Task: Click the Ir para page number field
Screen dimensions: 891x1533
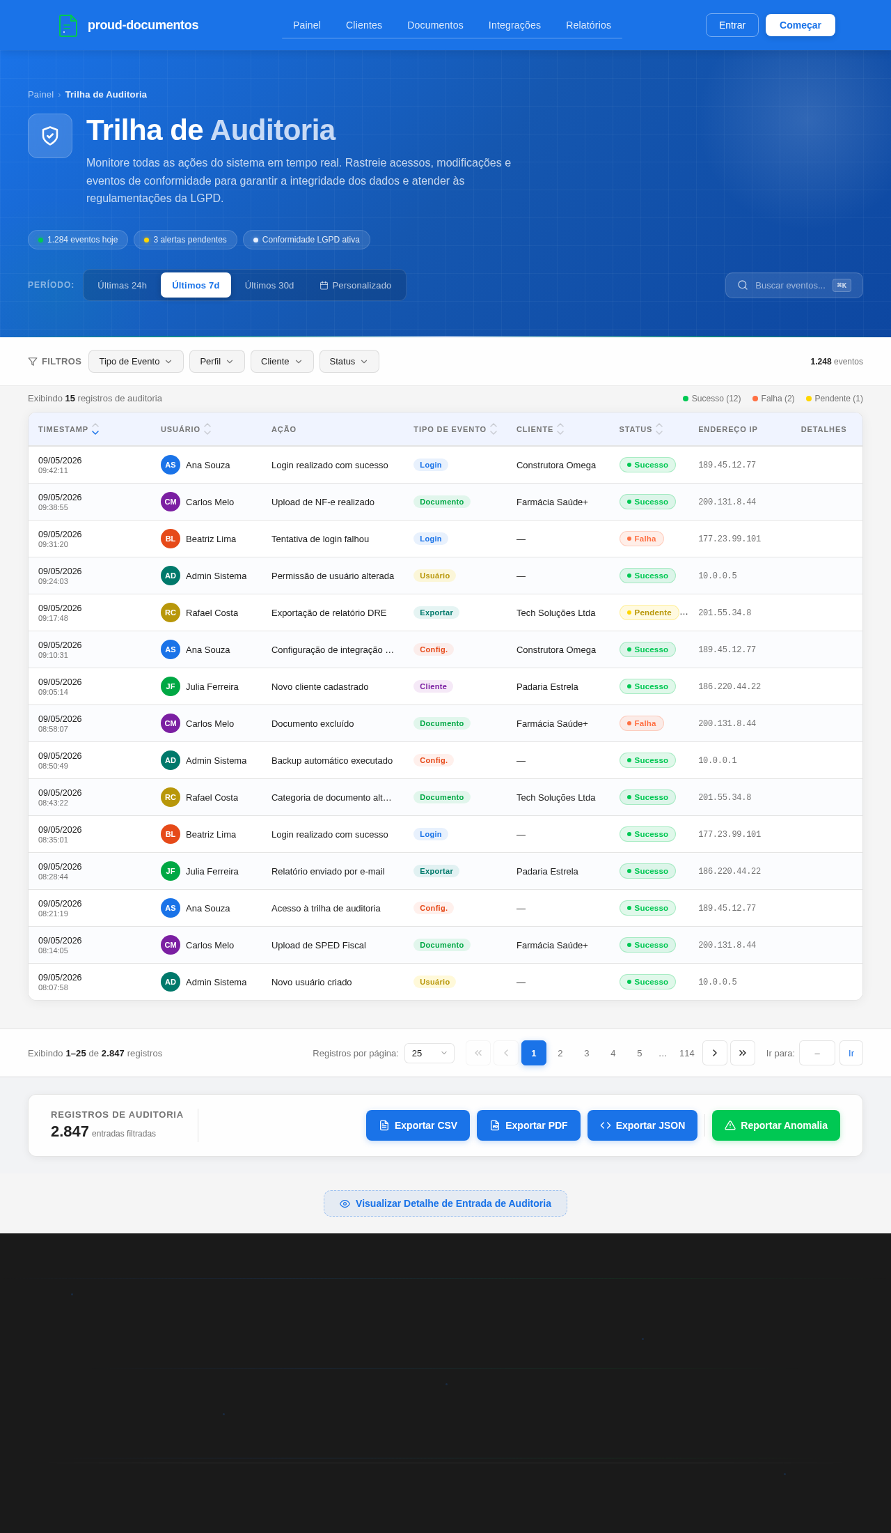Action: (x=817, y=1053)
